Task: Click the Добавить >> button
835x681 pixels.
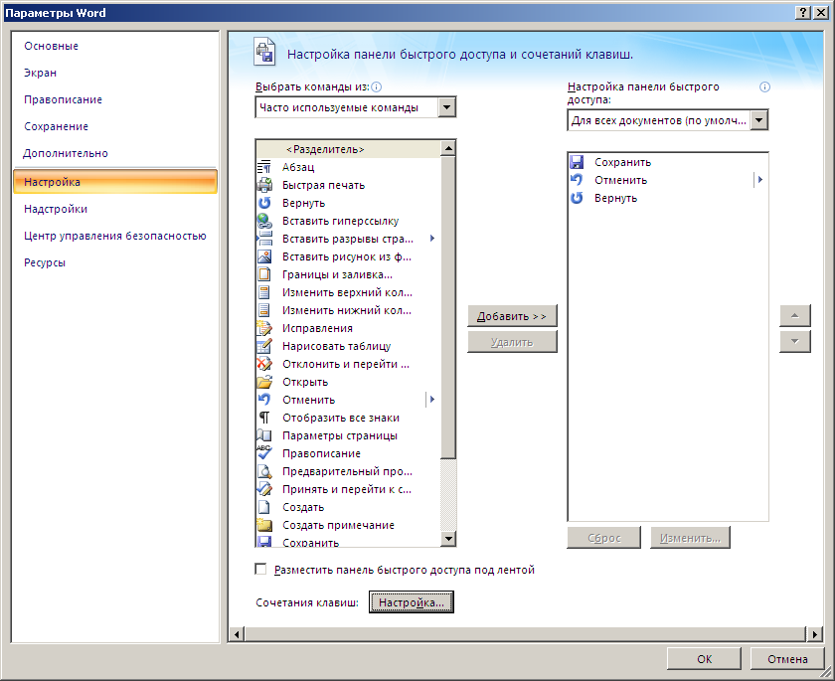Action: (512, 316)
